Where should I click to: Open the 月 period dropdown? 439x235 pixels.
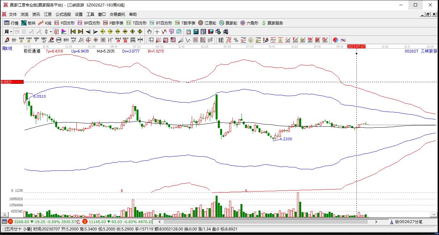click(8, 32)
